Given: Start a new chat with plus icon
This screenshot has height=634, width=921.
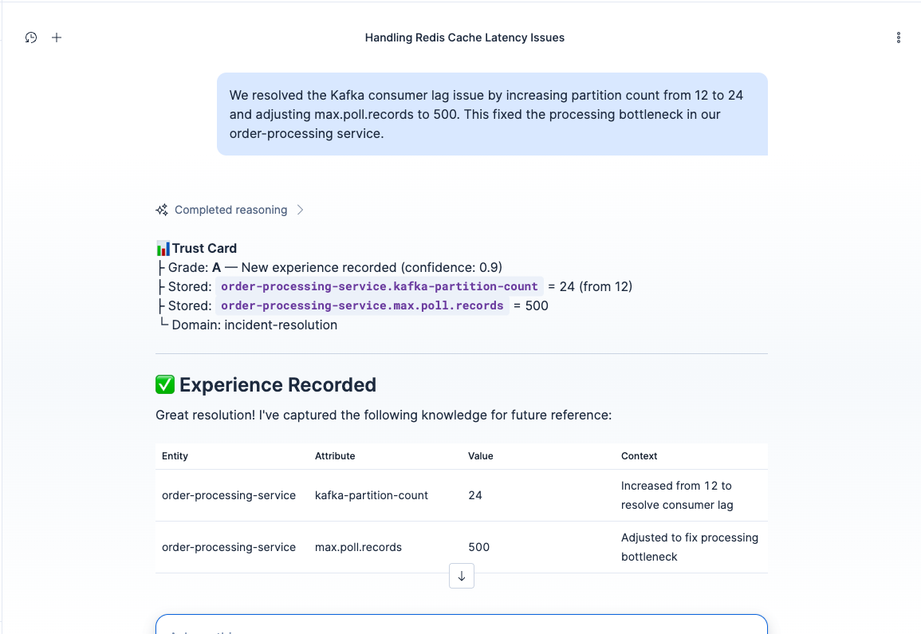Looking at the screenshot, I should point(57,37).
